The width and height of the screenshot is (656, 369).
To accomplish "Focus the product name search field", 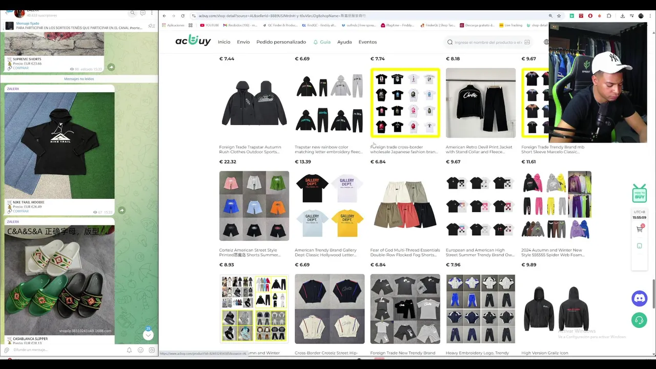I will point(487,42).
